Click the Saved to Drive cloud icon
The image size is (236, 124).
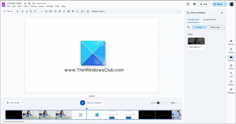[x=33, y=3]
